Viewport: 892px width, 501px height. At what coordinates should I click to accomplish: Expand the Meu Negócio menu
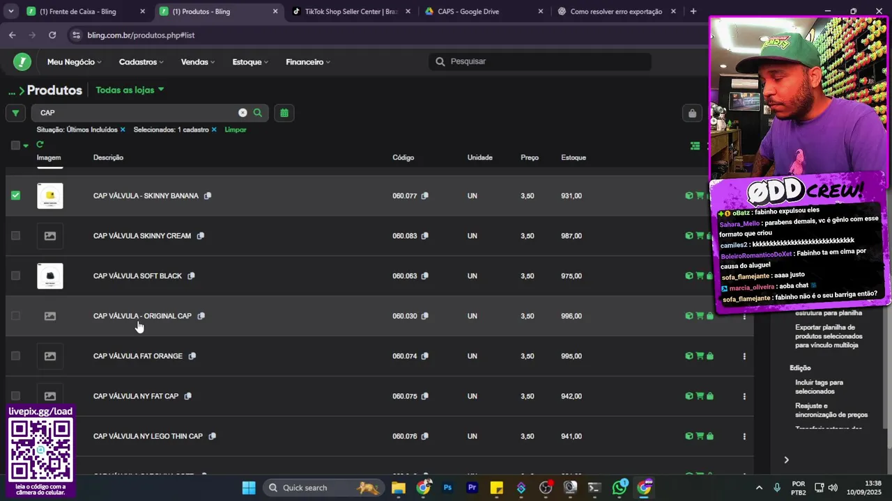tap(74, 62)
